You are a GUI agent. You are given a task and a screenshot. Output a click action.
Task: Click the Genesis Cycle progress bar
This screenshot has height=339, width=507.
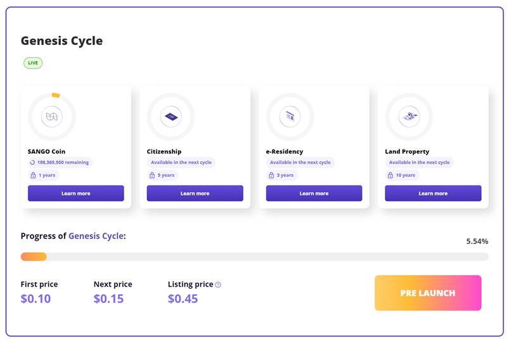pyautogui.click(x=254, y=257)
